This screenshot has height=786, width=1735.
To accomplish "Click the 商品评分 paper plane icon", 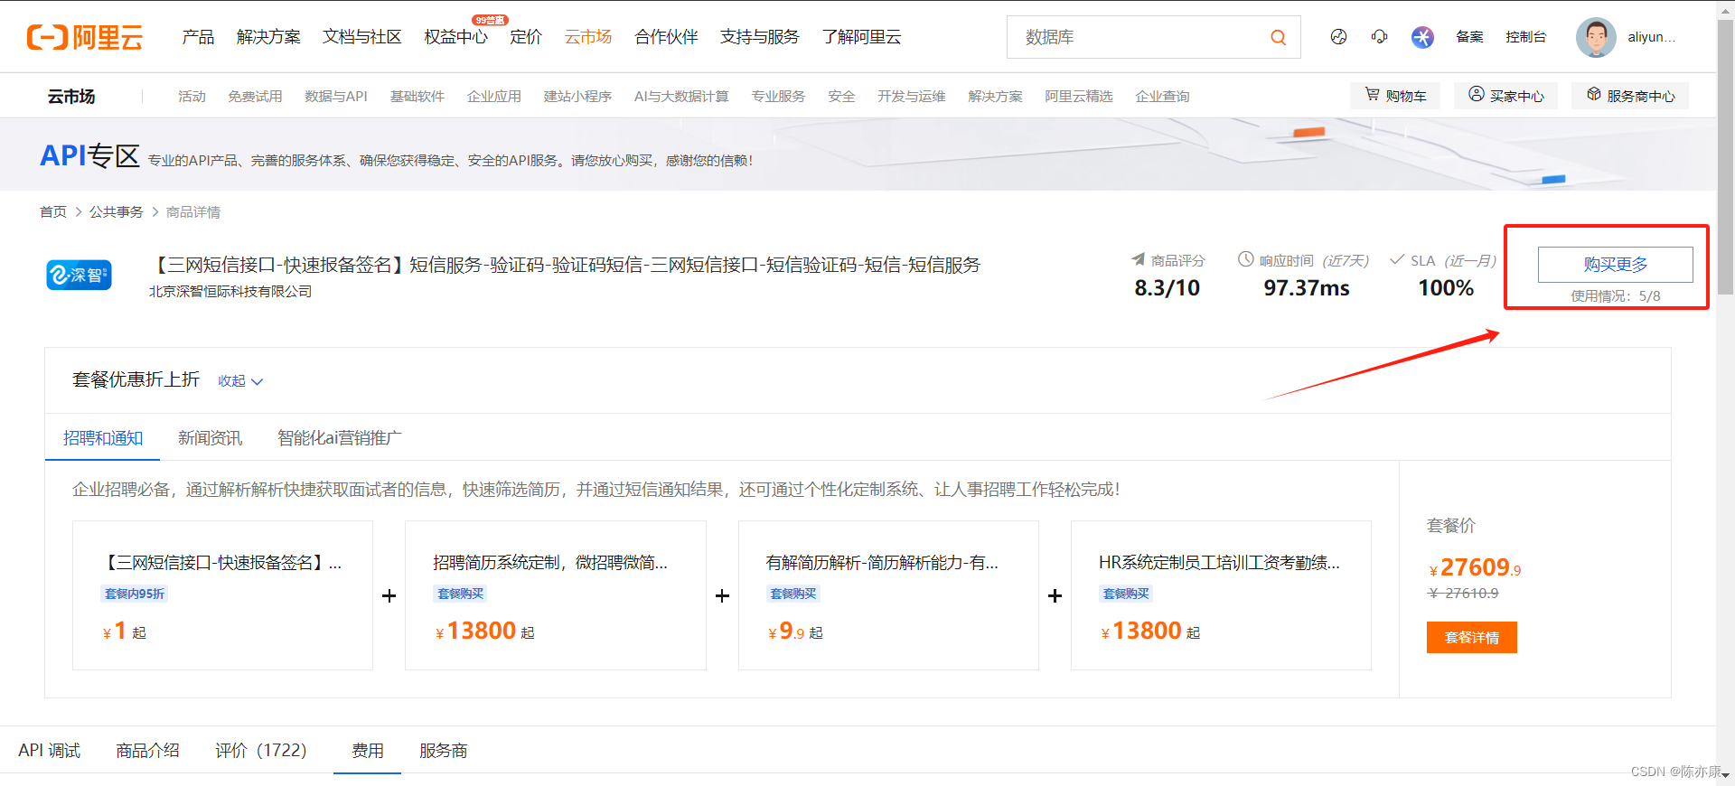I will pyautogui.click(x=1138, y=259).
